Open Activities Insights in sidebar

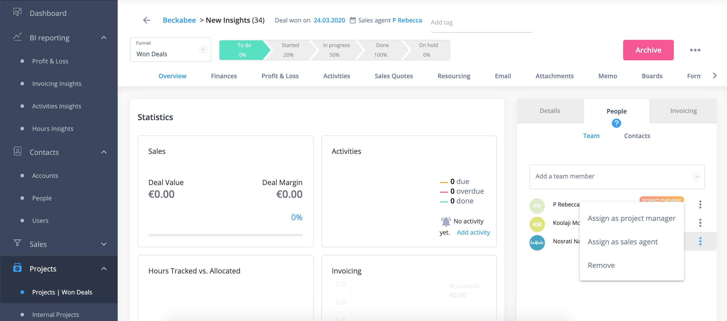[x=57, y=106]
